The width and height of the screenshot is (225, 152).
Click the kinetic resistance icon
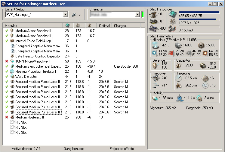click(188, 53)
